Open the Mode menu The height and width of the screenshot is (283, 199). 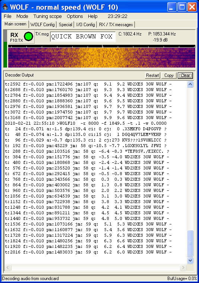(22, 16)
